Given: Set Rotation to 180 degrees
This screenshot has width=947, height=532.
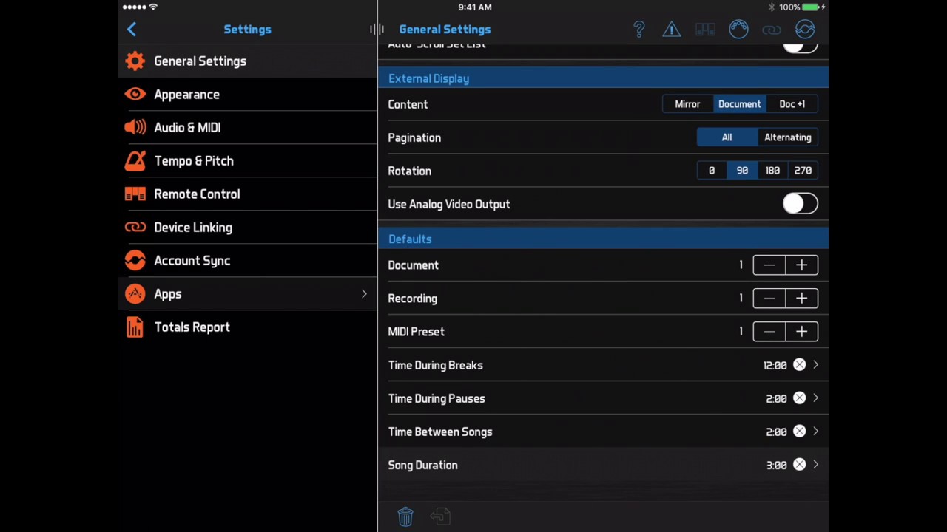Looking at the screenshot, I should coord(772,171).
